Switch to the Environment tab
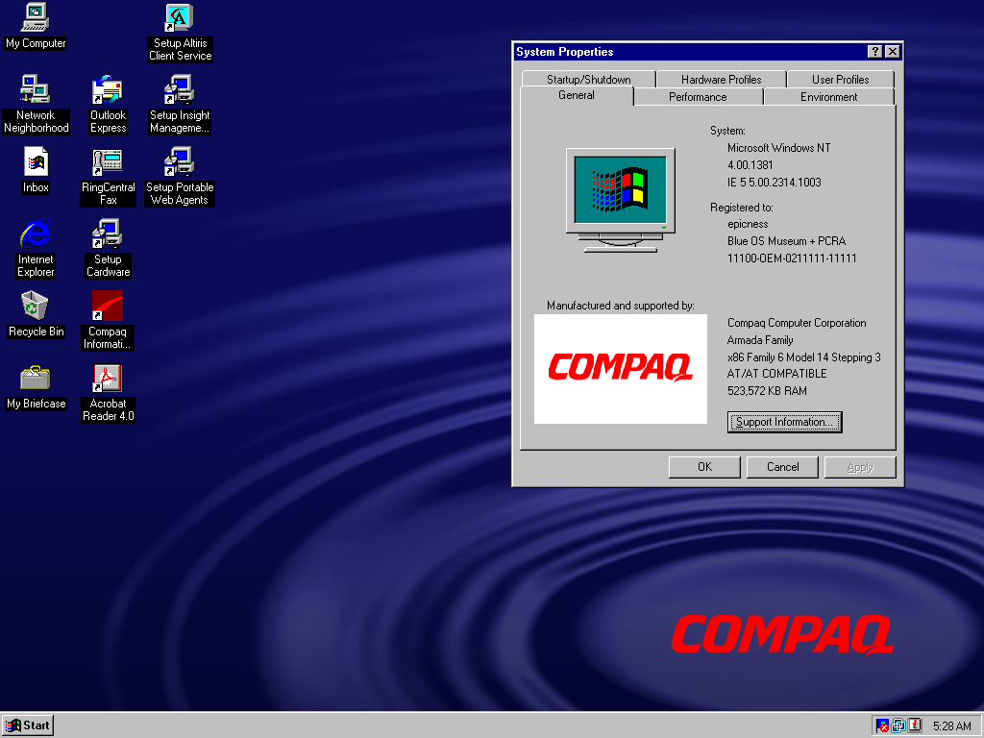The image size is (984, 738). click(x=828, y=96)
